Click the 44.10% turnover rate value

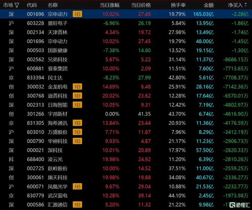(x=177, y=196)
